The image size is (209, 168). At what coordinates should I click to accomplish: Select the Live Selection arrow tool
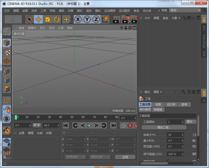pos(29,20)
